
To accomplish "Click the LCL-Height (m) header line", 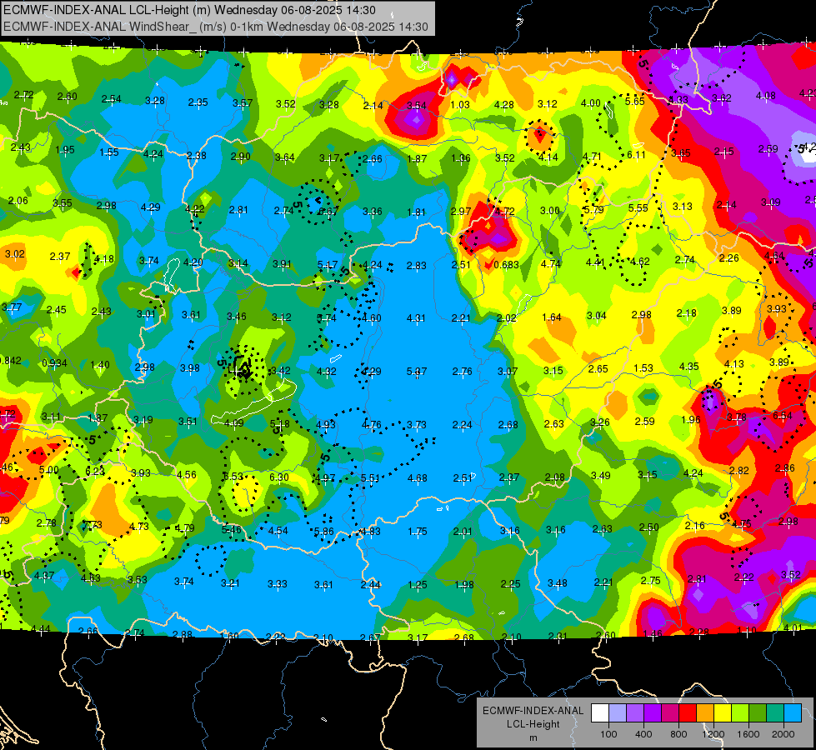I will point(190,10).
